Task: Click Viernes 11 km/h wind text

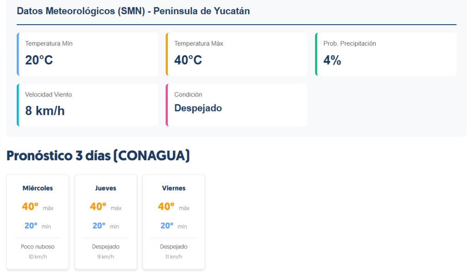Action: [x=174, y=257]
